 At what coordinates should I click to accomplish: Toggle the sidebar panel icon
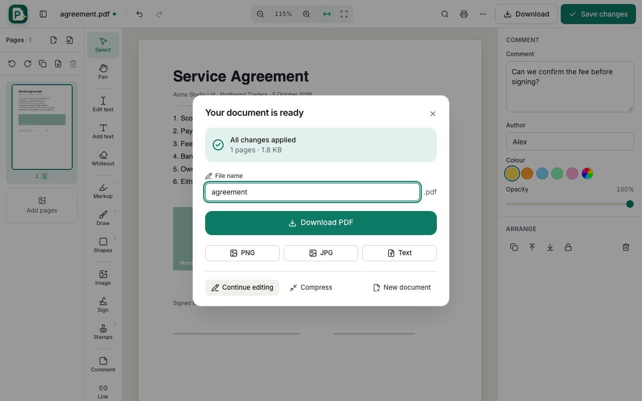coord(43,14)
